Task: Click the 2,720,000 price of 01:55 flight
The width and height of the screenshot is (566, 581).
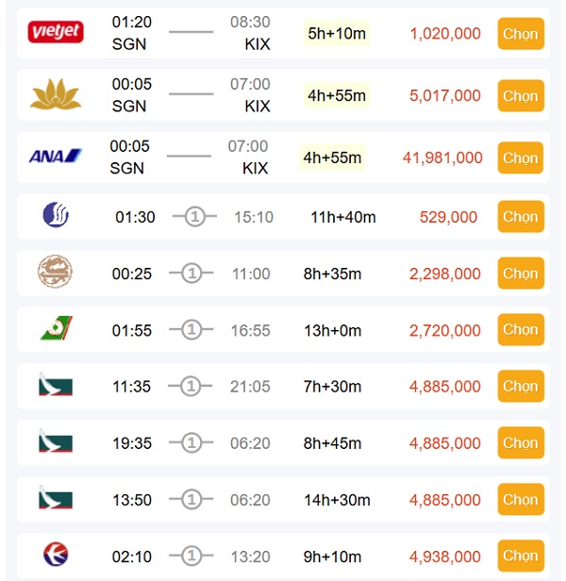Action: tap(445, 330)
